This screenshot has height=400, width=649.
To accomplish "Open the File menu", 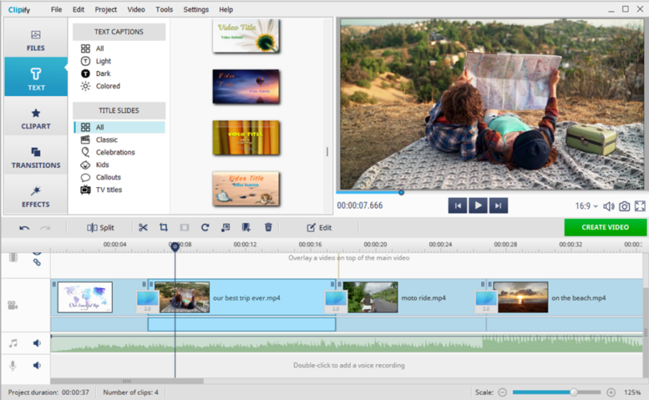I will (56, 9).
